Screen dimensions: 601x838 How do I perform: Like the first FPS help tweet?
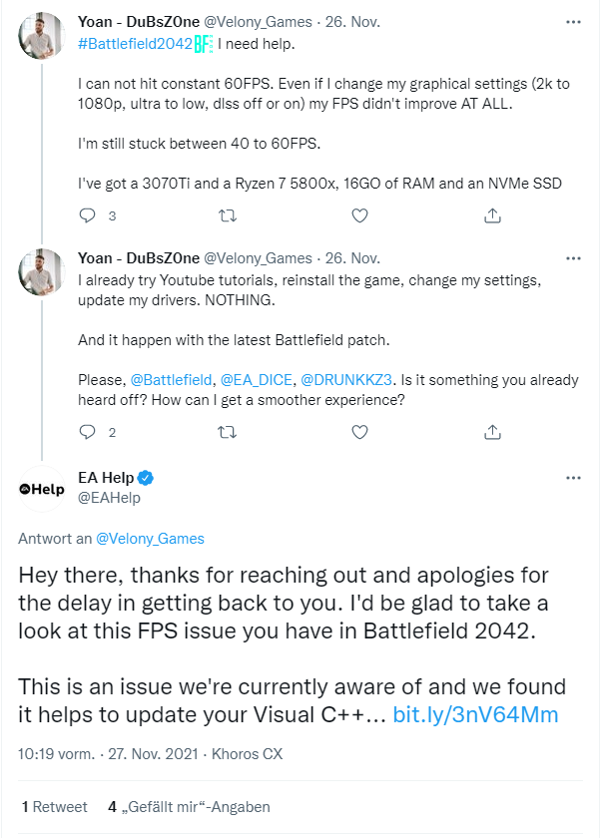pyautogui.click(x=360, y=215)
